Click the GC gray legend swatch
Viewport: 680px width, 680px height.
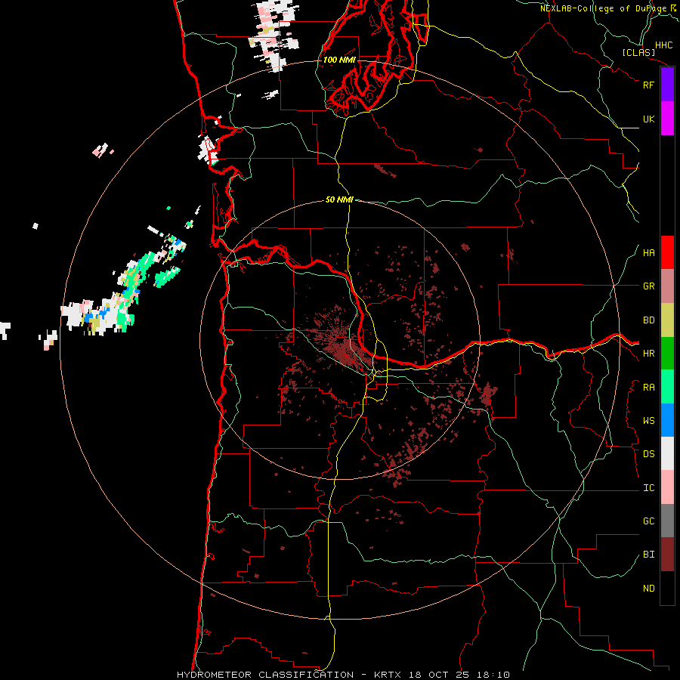[x=667, y=521]
